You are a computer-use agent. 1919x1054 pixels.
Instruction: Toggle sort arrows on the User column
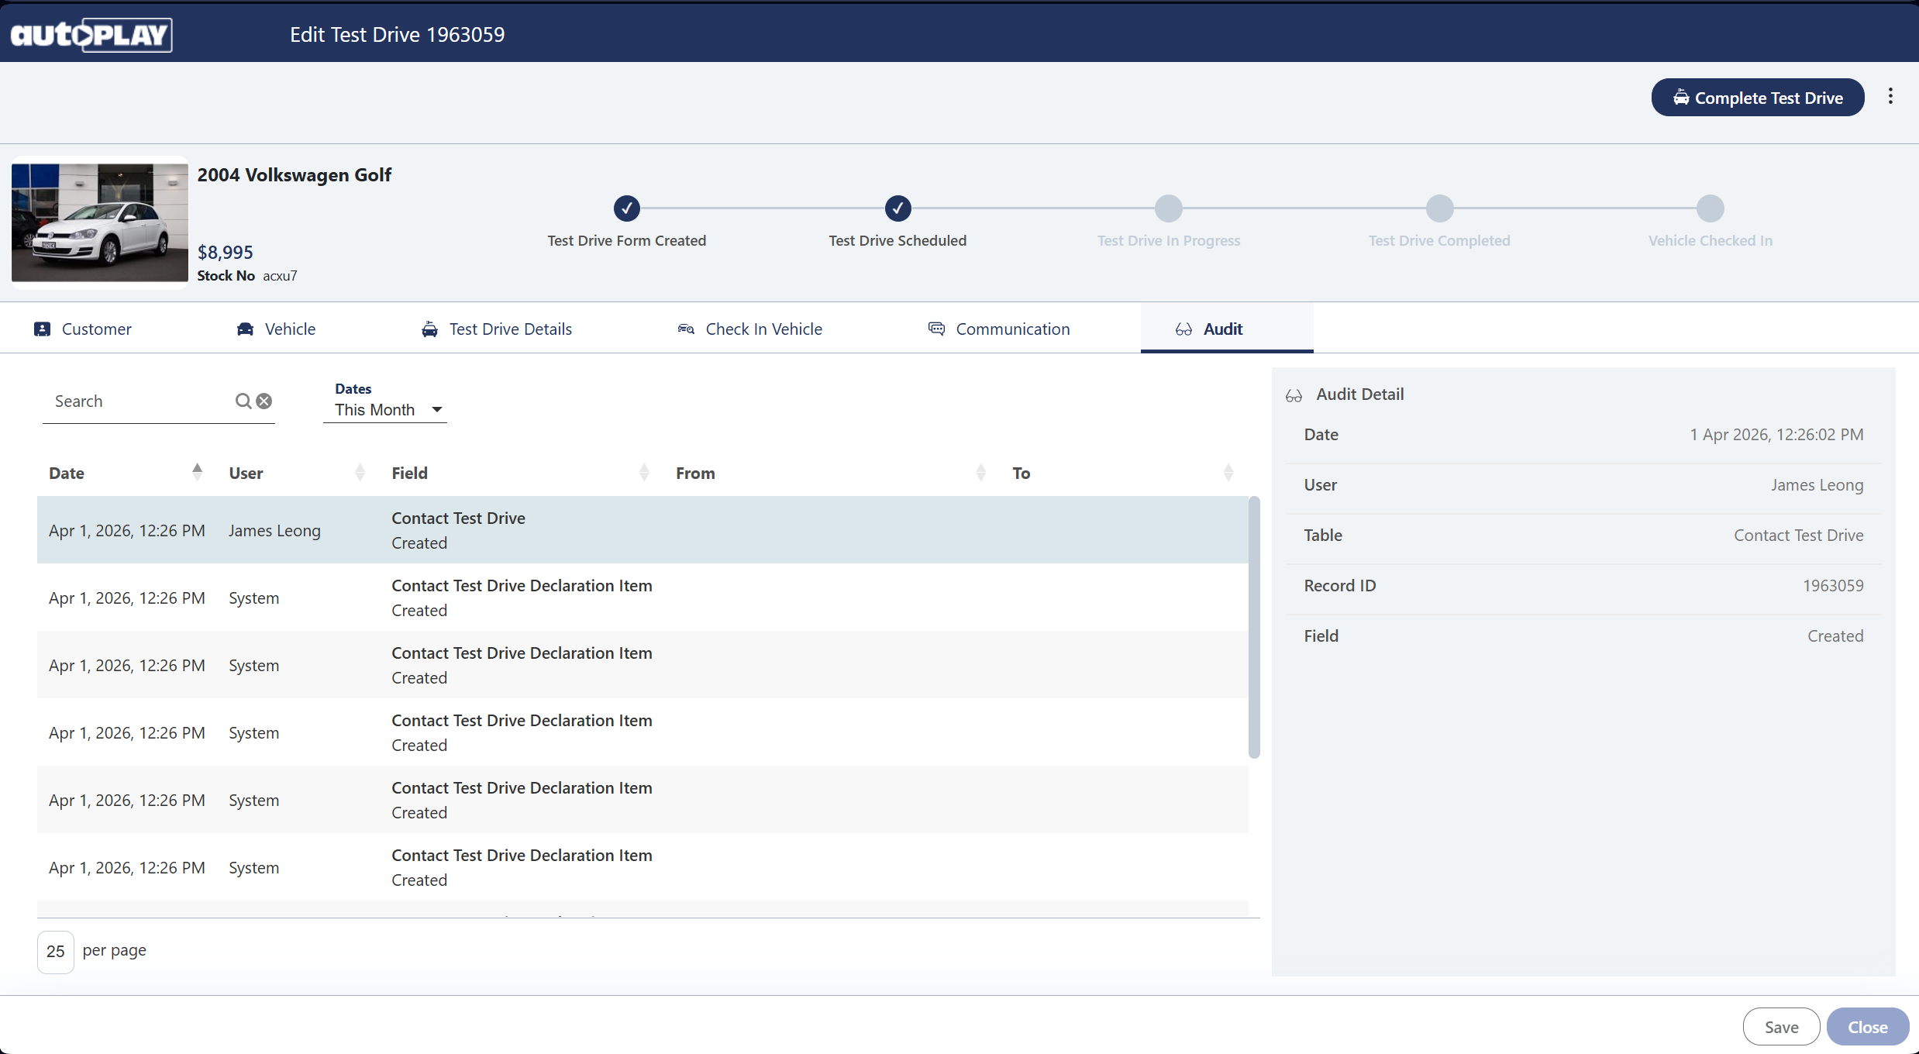pos(360,472)
